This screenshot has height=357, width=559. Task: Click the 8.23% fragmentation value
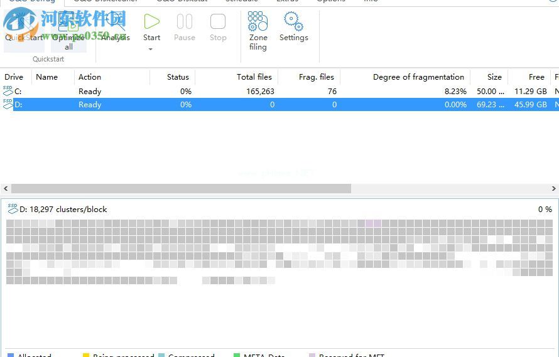(x=455, y=92)
